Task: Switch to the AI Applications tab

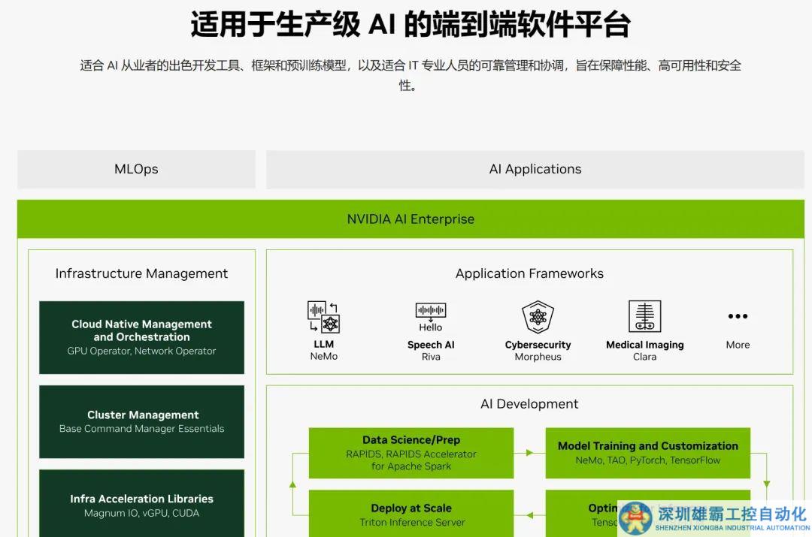Action: pos(535,169)
